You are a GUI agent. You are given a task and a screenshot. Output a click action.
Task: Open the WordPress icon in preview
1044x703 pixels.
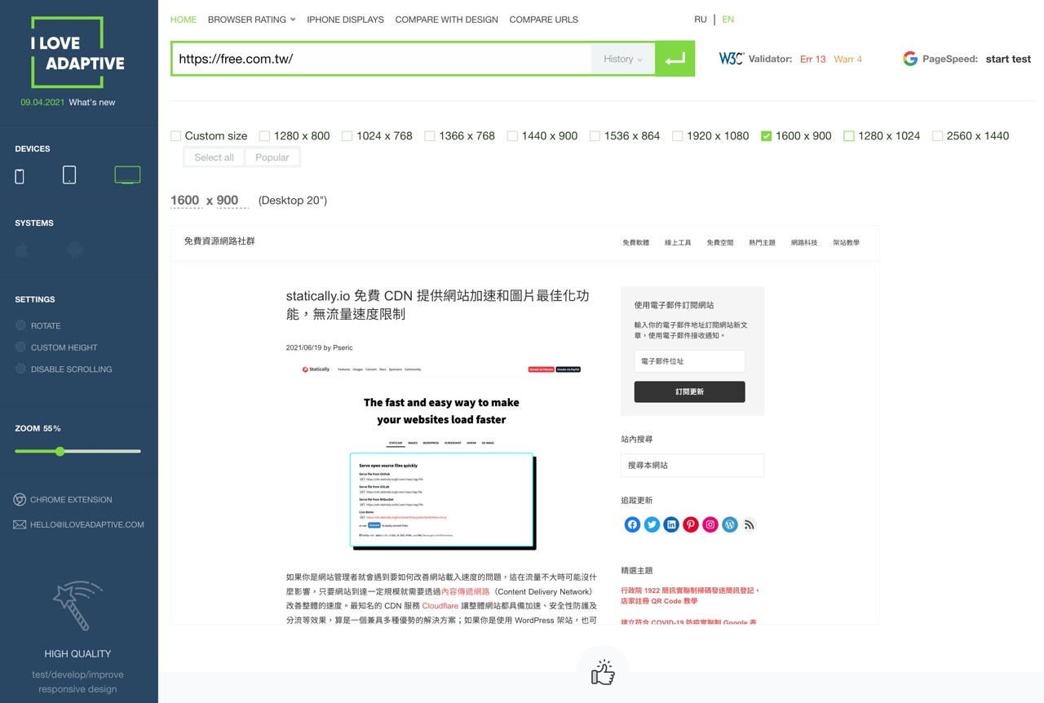pyautogui.click(x=730, y=524)
